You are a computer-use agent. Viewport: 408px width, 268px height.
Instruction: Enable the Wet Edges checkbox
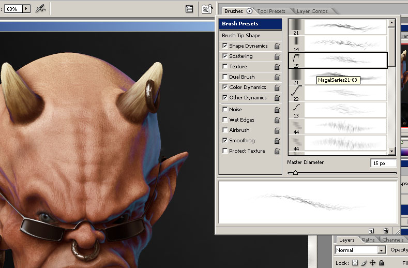(225, 120)
